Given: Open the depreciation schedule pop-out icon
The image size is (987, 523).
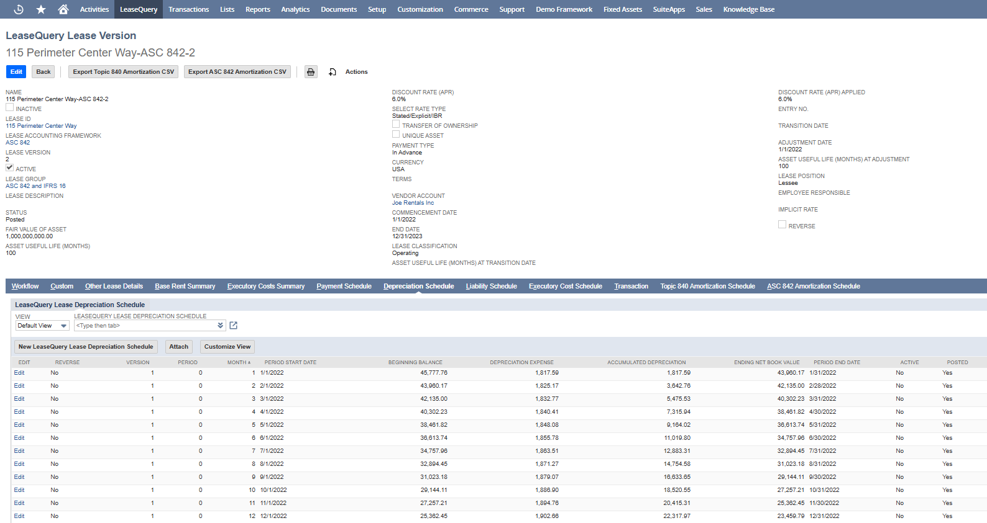Looking at the screenshot, I should 234,326.
